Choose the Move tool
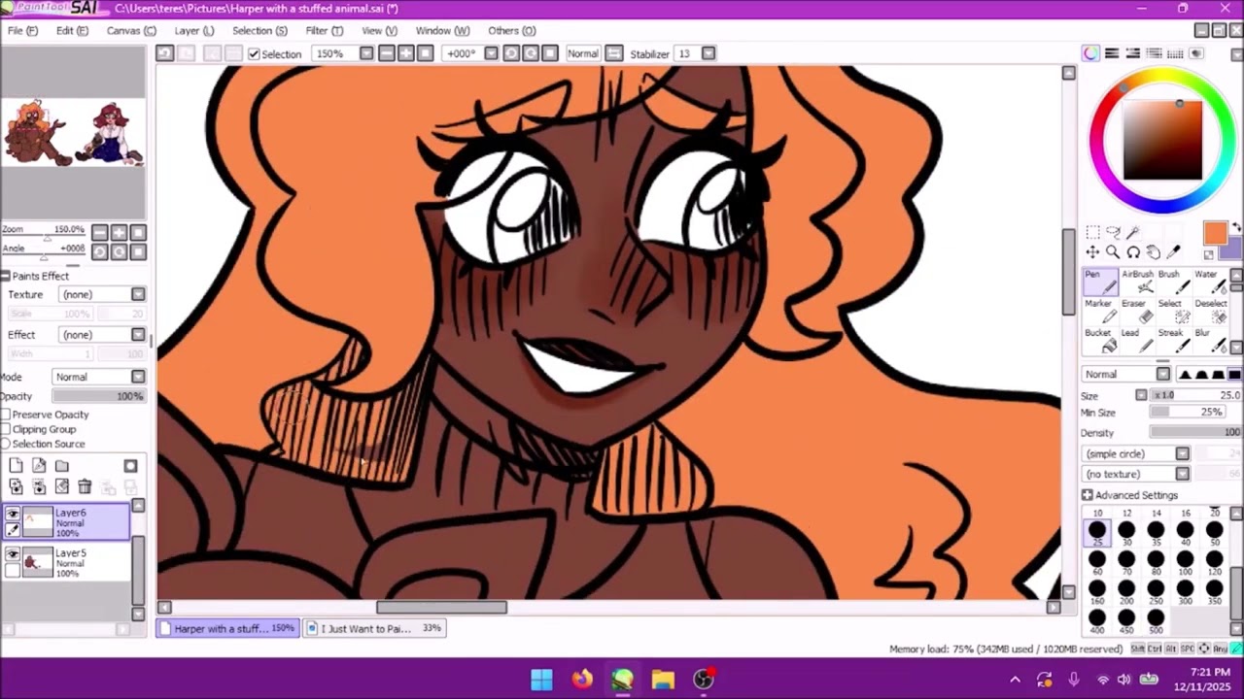1244x699 pixels. tap(1092, 252)
